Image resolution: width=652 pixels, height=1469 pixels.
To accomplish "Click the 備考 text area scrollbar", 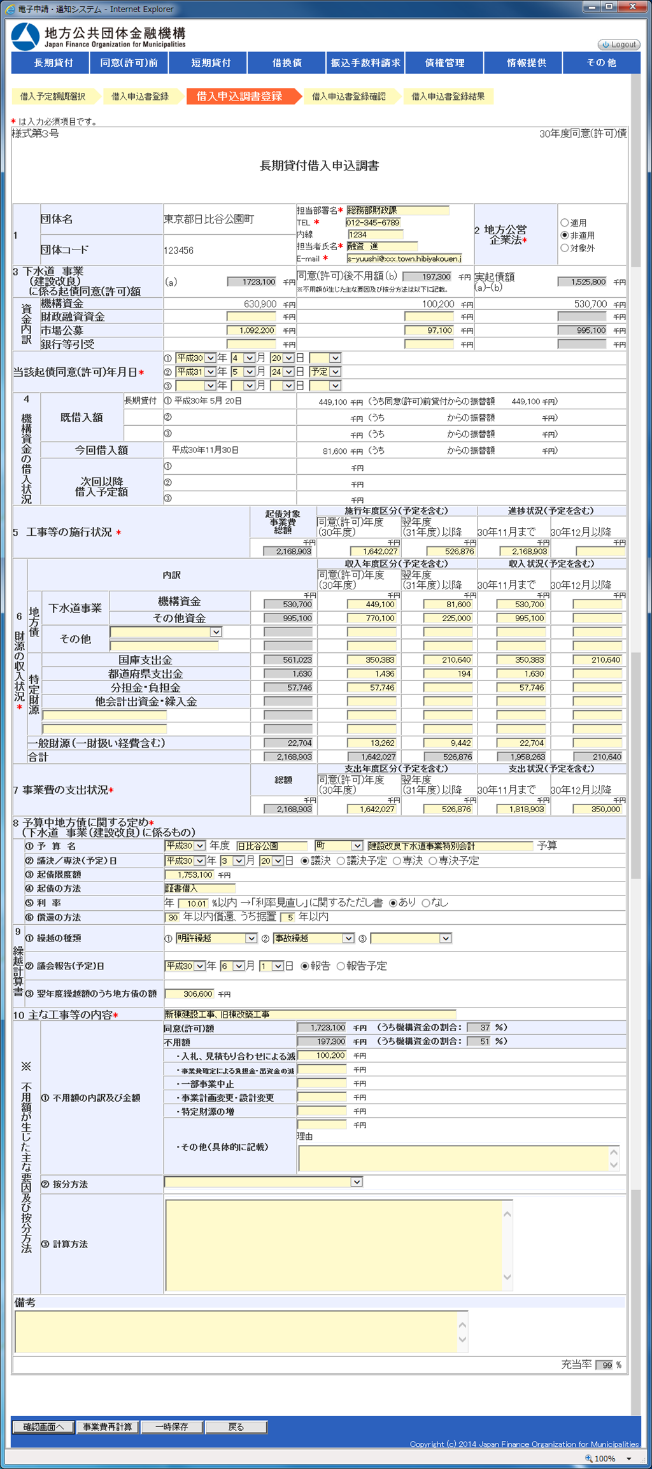I will coord(462,1332).
